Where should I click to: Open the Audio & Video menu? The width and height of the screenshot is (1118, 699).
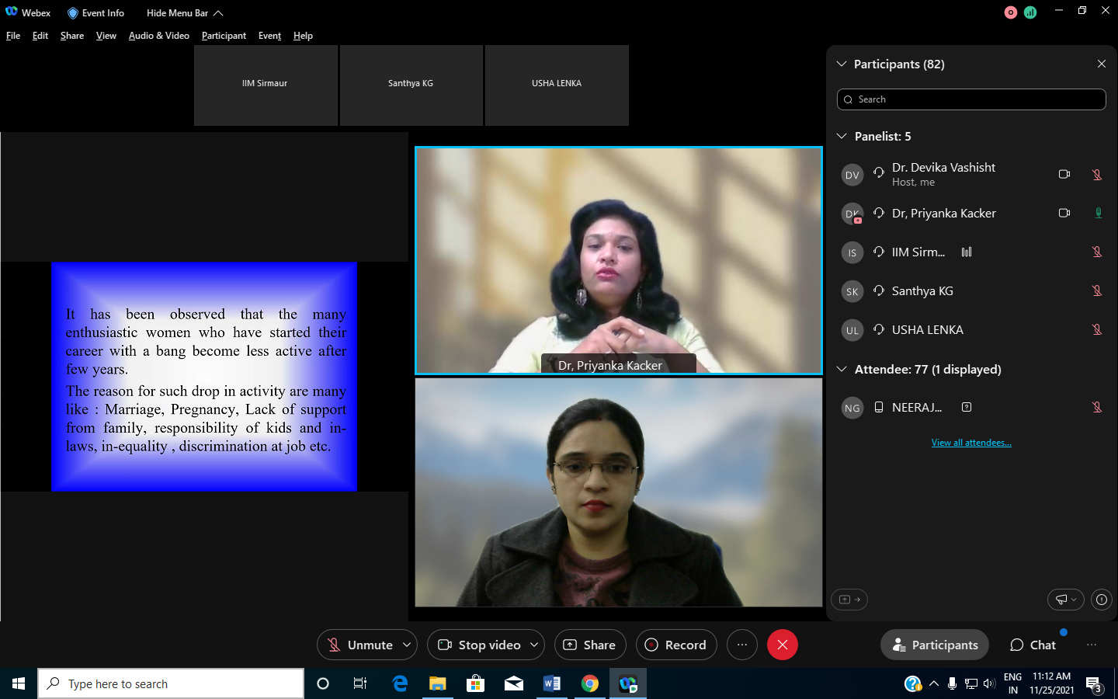tap(159, 36)
